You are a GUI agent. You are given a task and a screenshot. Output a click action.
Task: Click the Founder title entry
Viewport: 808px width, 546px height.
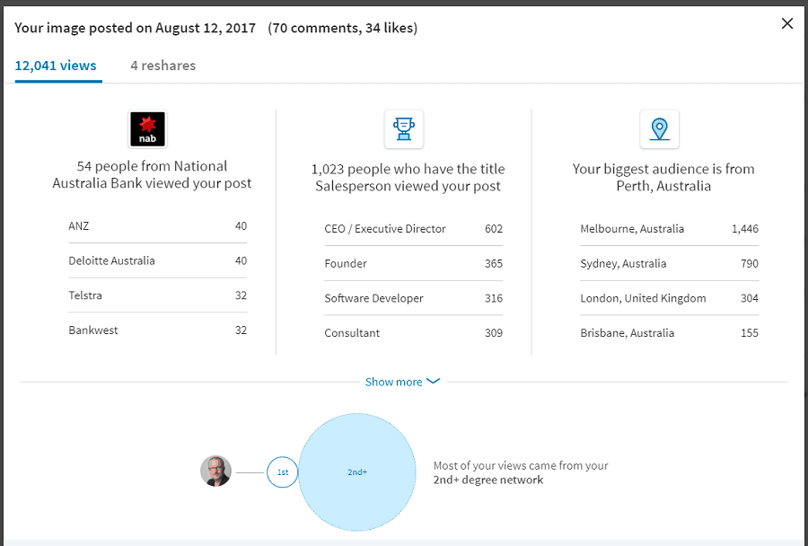(x=413, y=263)
